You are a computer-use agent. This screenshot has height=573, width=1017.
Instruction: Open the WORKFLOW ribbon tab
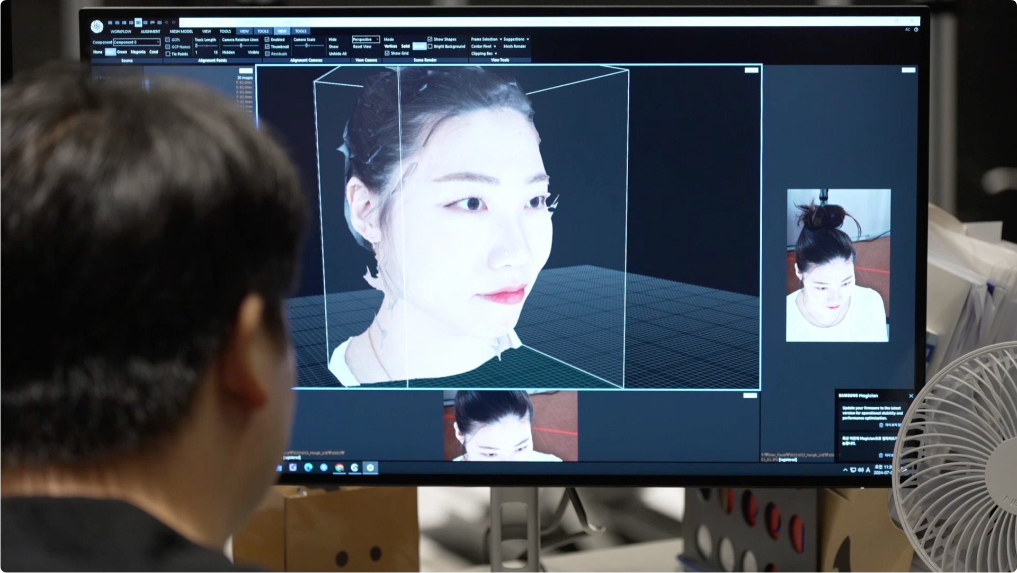click(x=121, y=32)
